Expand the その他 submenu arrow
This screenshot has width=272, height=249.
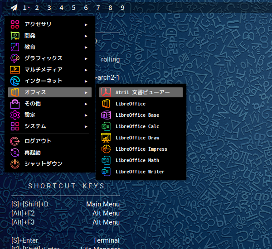click(x=86, y=104)
